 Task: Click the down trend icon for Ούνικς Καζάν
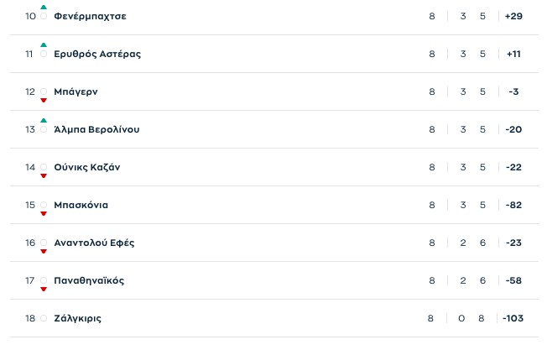coord(44,176)
